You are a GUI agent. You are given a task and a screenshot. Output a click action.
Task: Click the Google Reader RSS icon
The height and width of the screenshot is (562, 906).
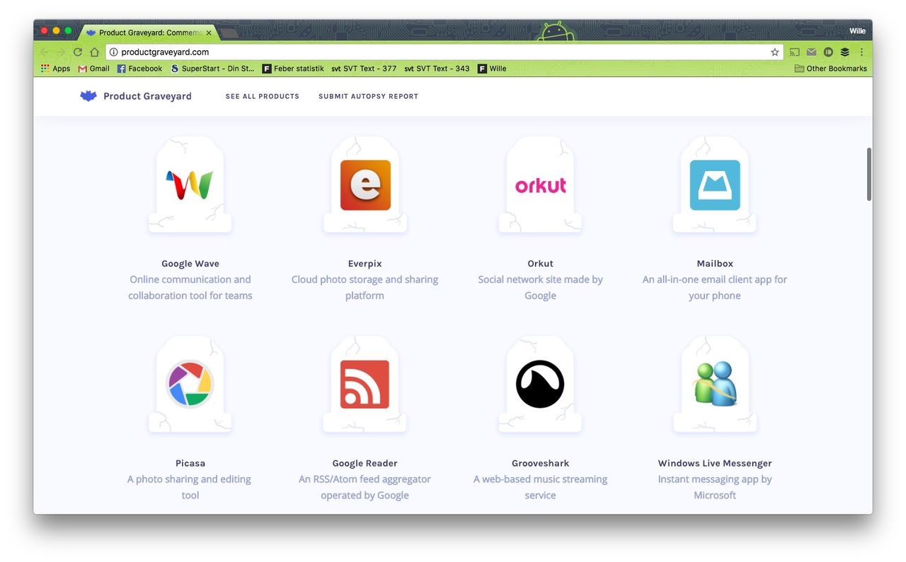coord(365,384)
